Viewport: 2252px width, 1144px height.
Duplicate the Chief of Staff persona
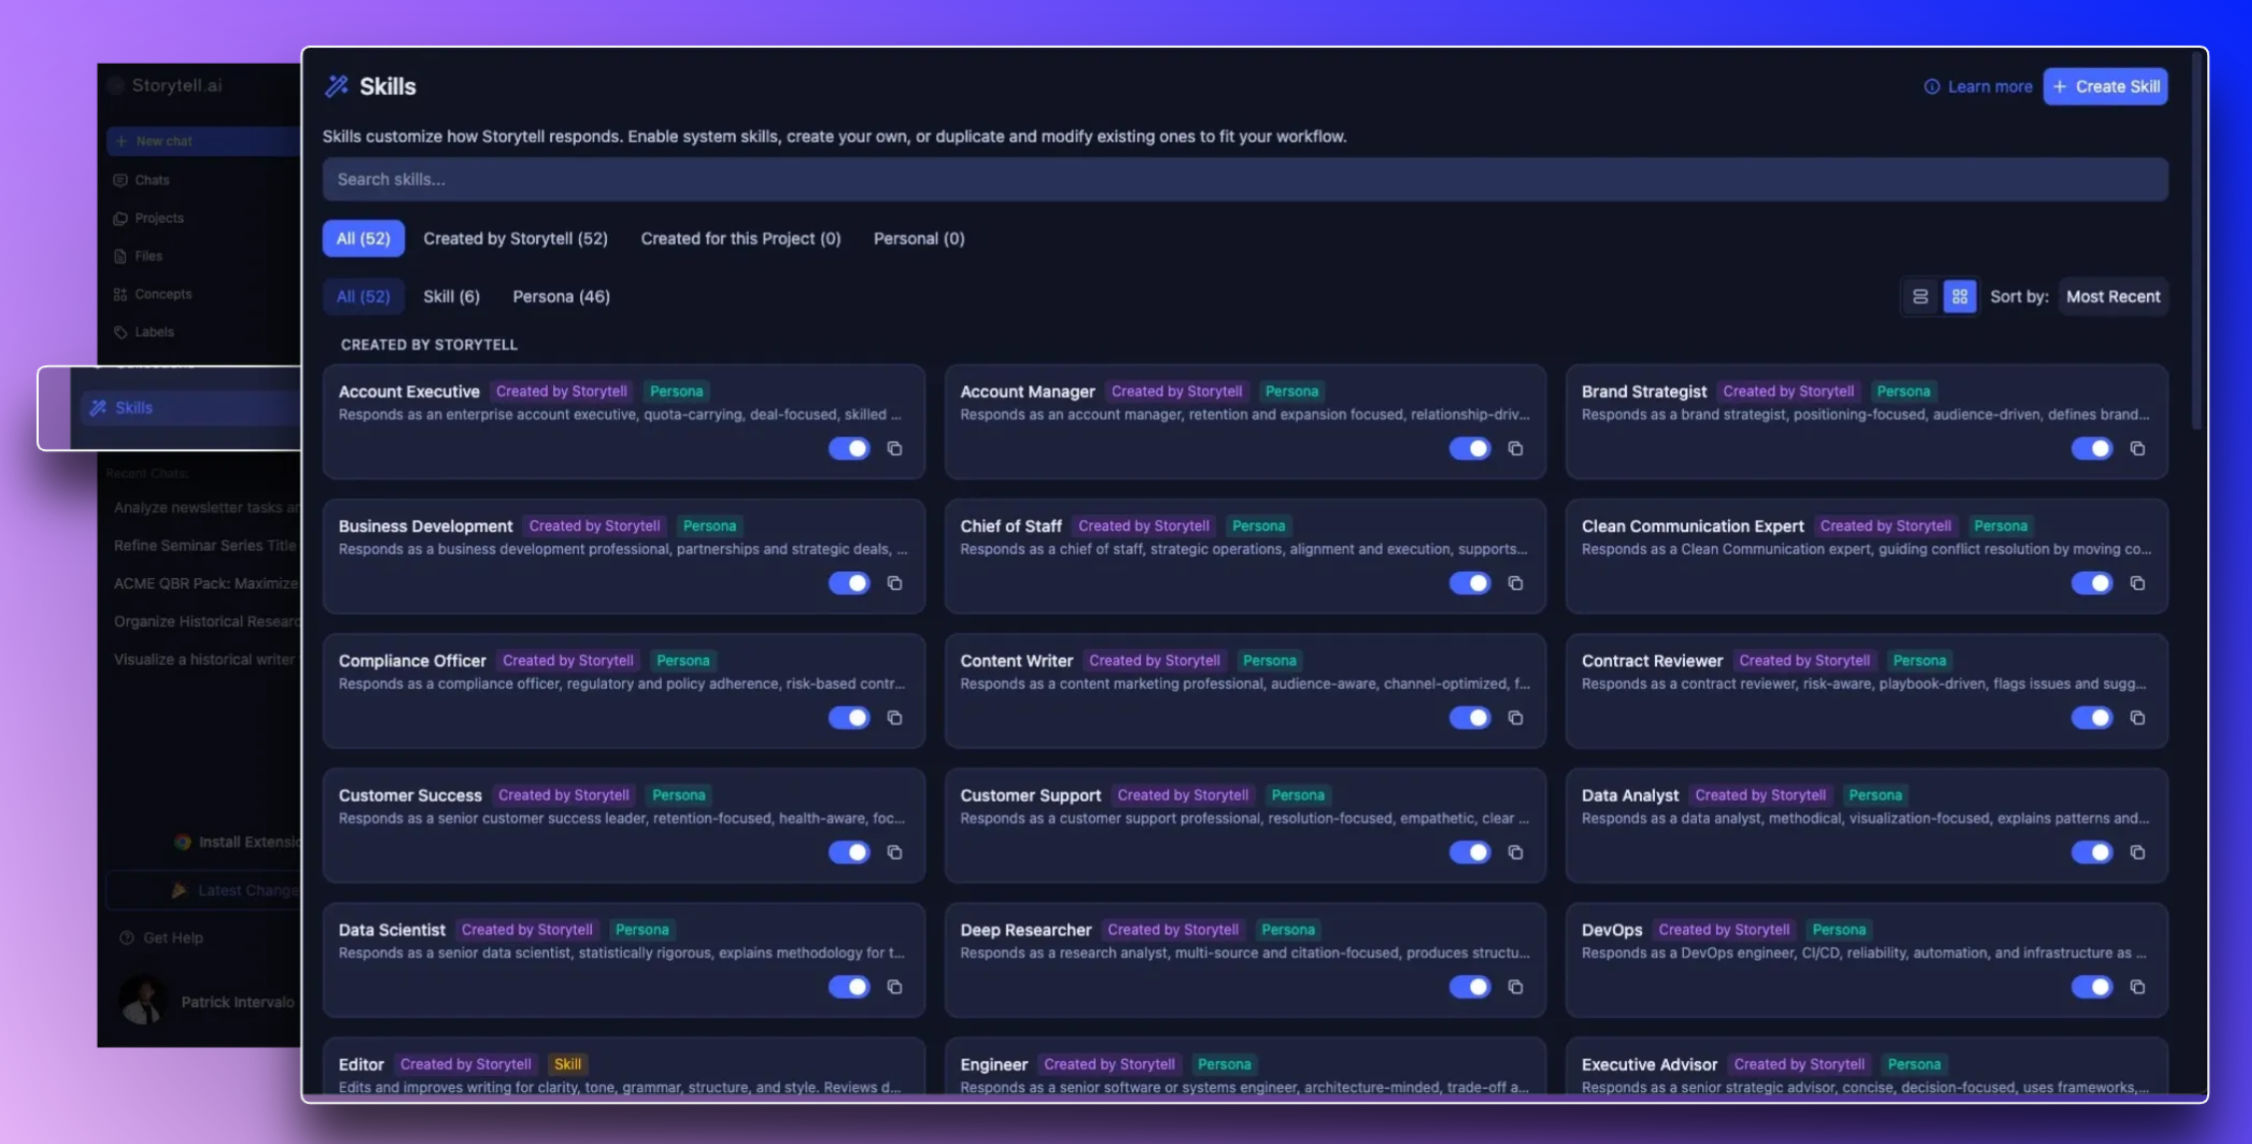pos(1515,583)
